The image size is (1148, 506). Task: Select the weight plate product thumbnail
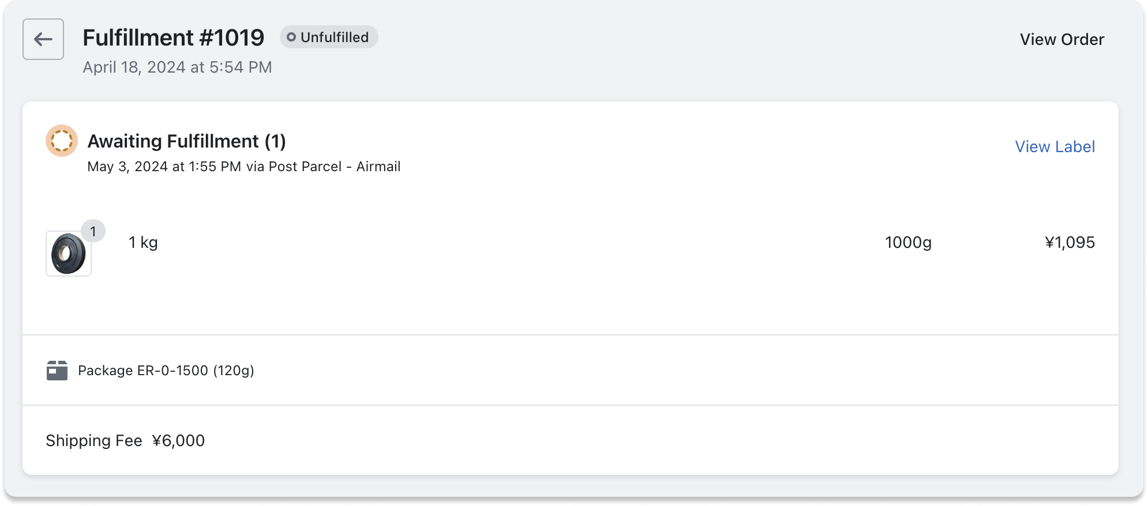[68, 254]
